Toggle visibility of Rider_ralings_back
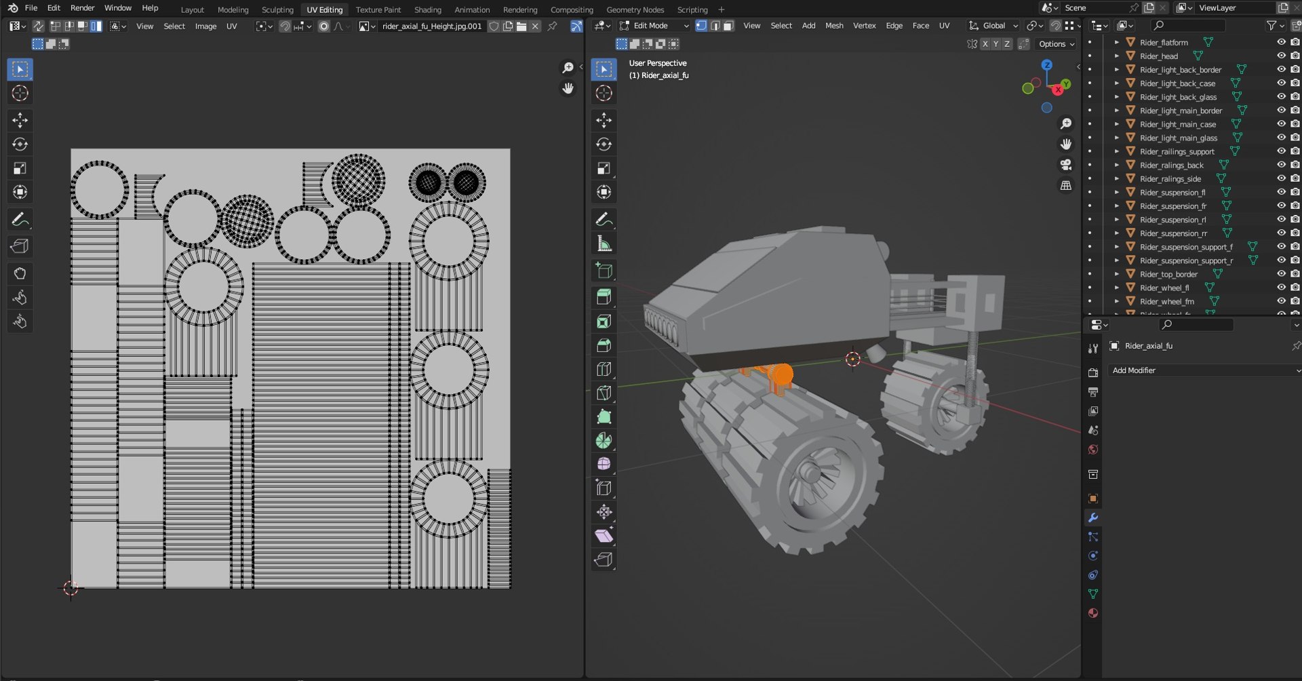Image resolution: width=1302 pixels, height=681 pixels. point(1281,165)
